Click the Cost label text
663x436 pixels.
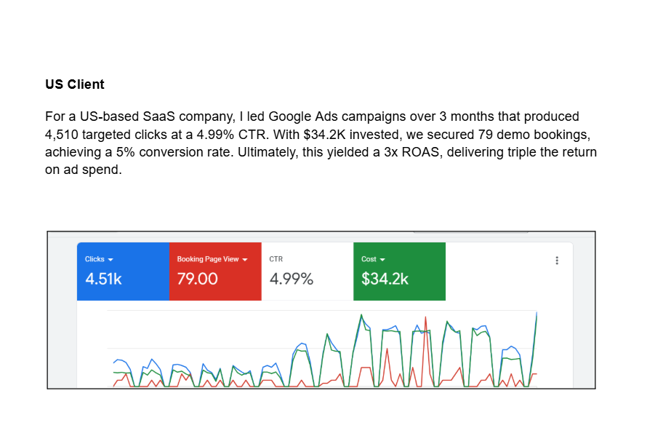click(369, 259)
